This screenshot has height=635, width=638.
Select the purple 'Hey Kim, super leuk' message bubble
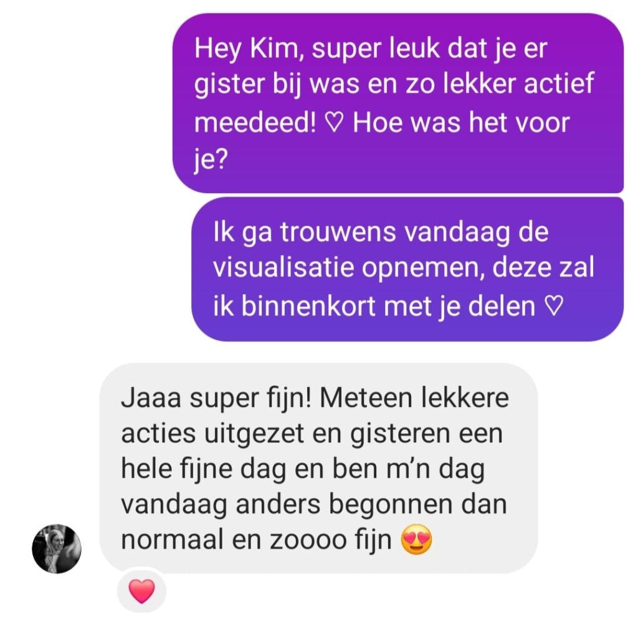pyautogui.click(x=398, y=103)
